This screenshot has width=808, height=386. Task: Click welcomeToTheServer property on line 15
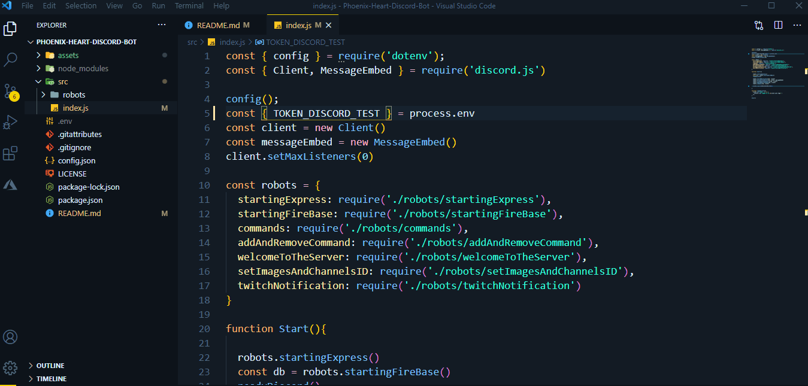tap(290, 257)
